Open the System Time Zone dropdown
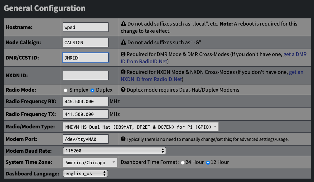314x182 pixels. click(x=90, y=162)
